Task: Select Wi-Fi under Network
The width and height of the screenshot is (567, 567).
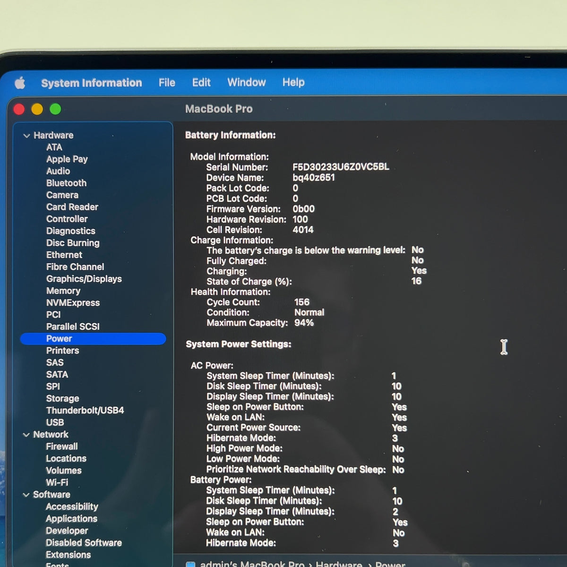Action: tap(57, 482)
